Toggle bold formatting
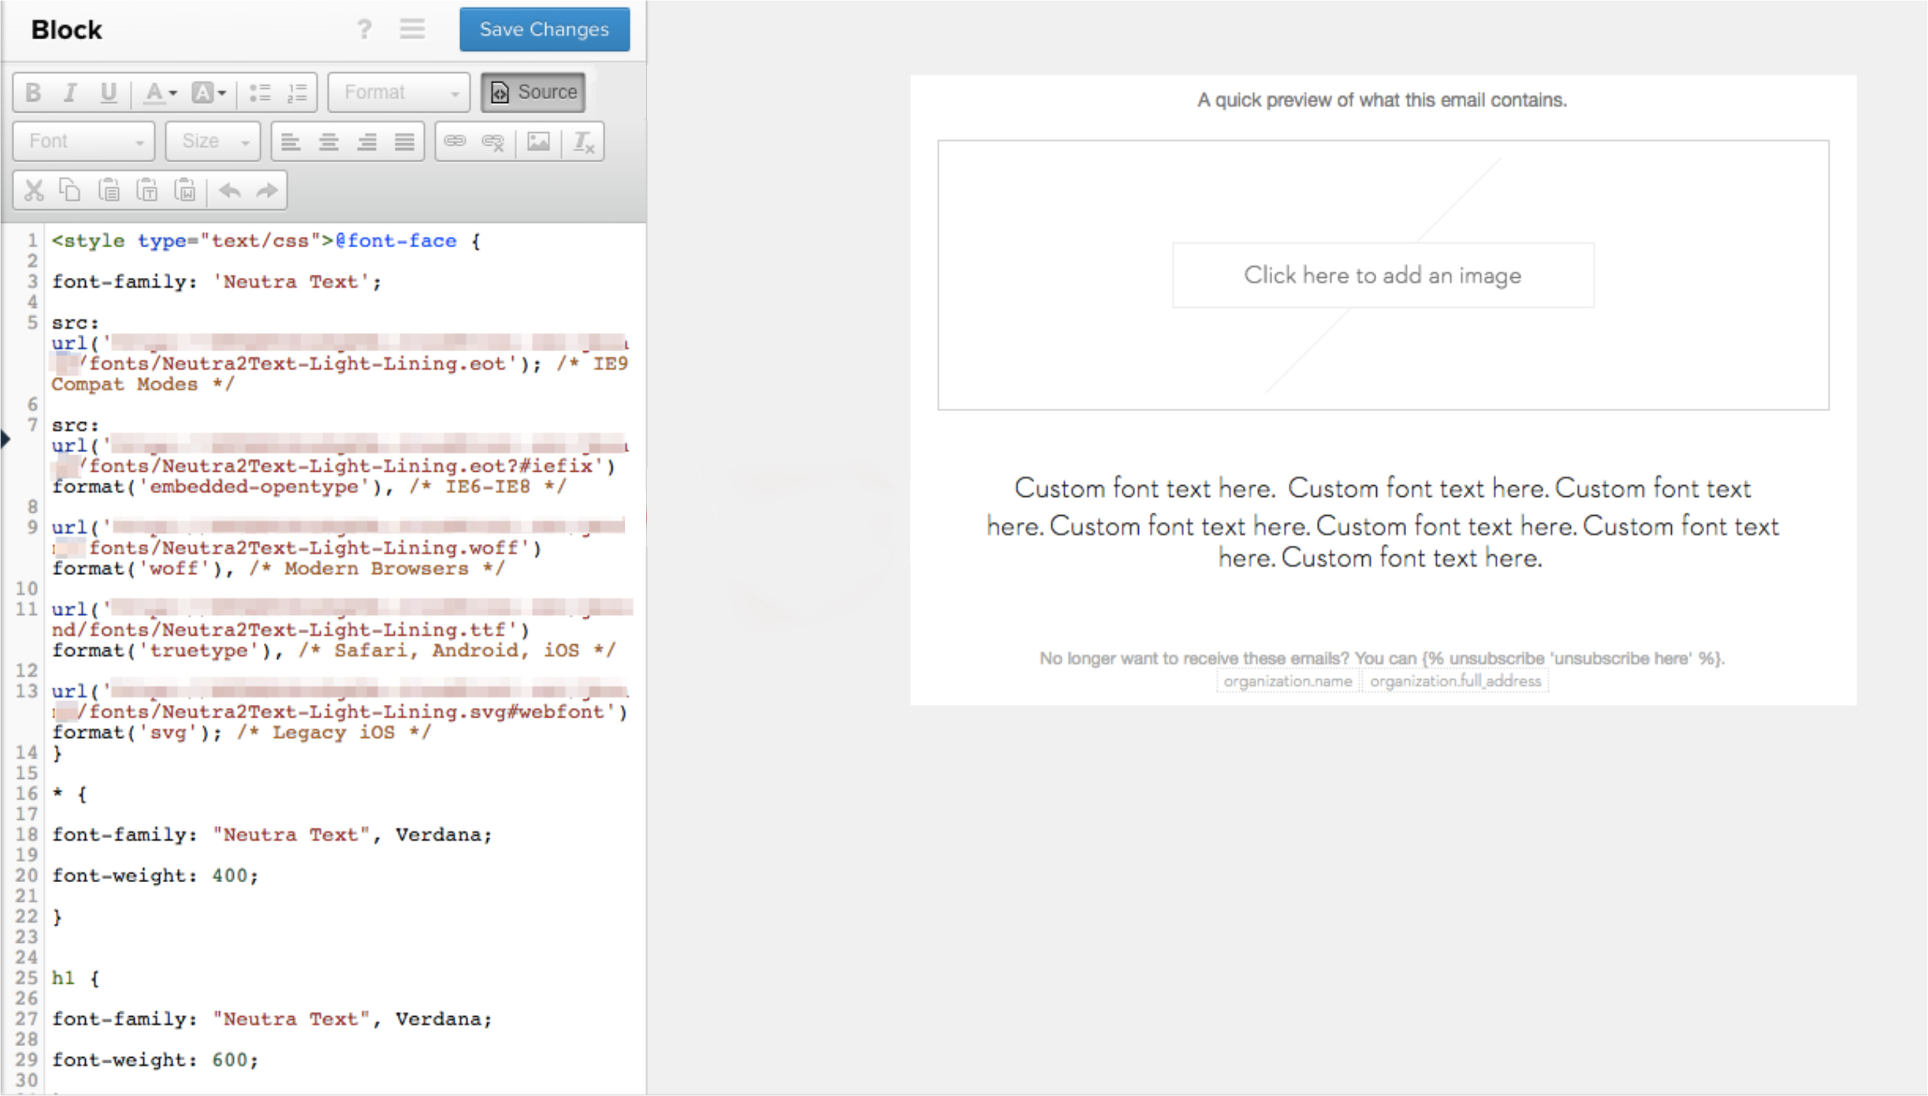The image size is (1928, 1096). click(x=32, y=93)
